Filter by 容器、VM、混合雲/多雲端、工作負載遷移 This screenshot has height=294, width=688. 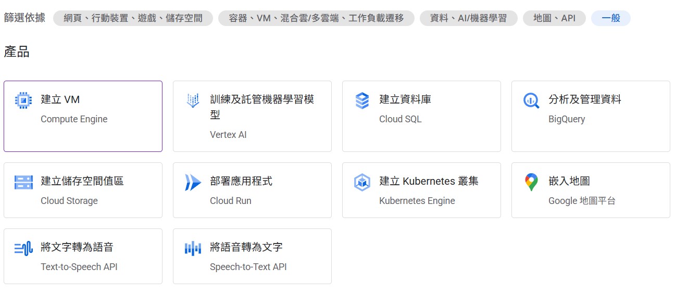coord(316,18)
